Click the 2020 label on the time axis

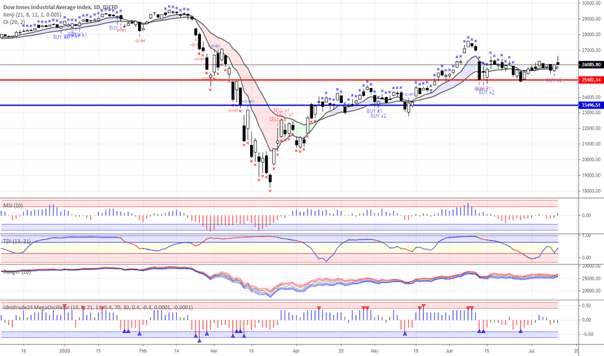pos(65,351)
